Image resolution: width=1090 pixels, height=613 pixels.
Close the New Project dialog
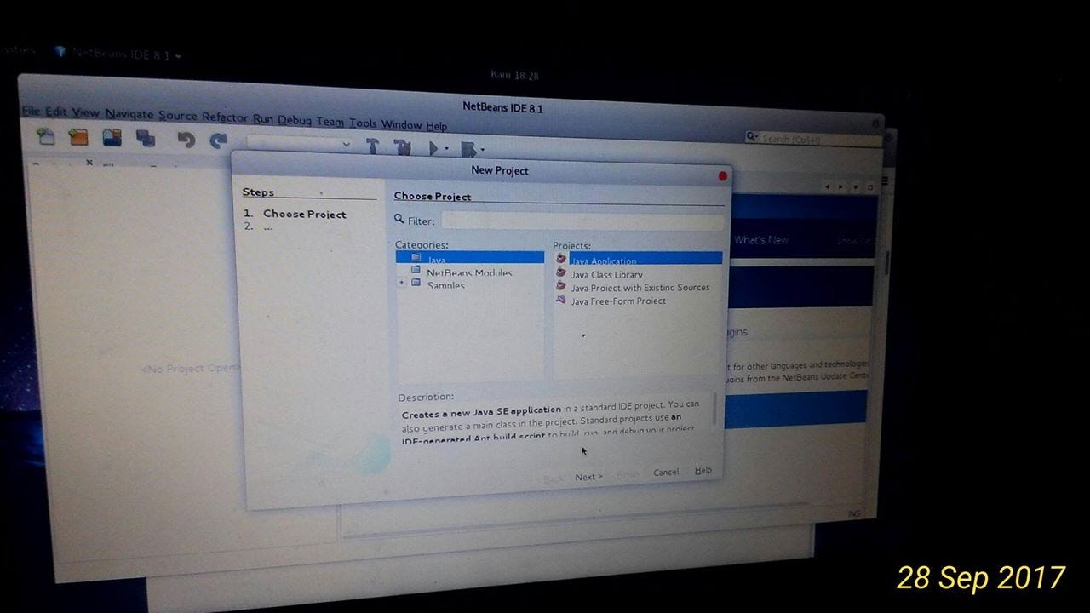click(723, 176)
